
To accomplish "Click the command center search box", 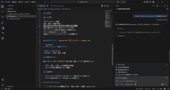I will point(82,2).
